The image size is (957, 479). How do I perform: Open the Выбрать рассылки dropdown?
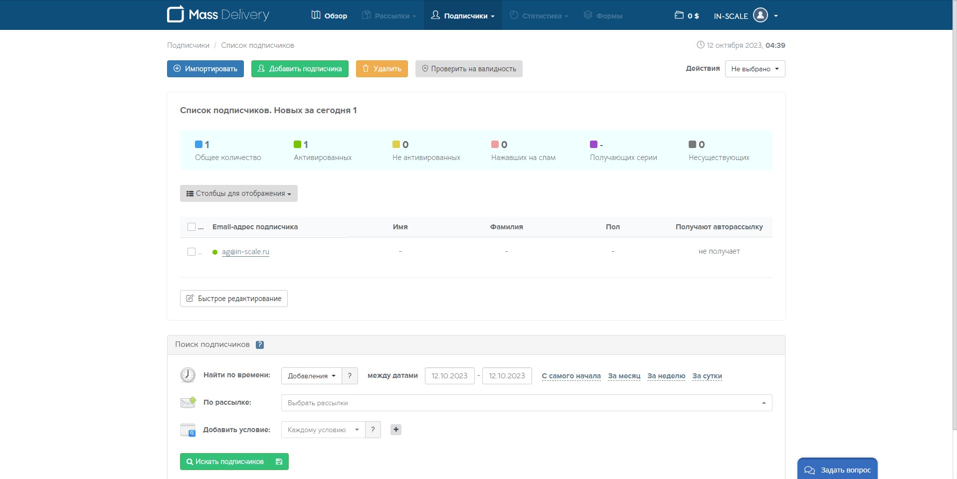(527, 403)
